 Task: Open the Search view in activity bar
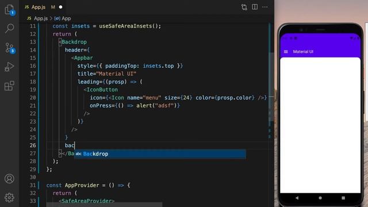point(9,28)
